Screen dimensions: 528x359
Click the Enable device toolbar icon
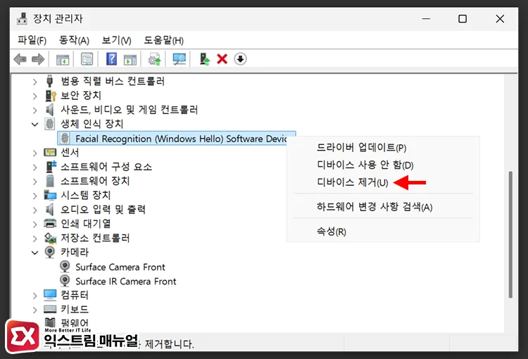pos(204,59)
